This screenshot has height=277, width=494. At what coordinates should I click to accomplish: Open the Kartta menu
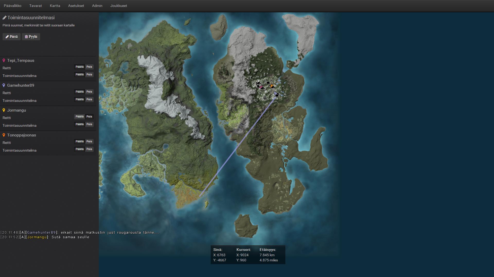pos(55,6)
